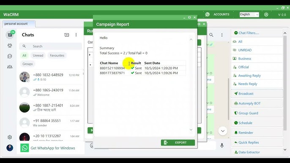This screenshot has height=163, width=290.
Task: Open the Status icon in left sidebar
Action: click(10, 46)
